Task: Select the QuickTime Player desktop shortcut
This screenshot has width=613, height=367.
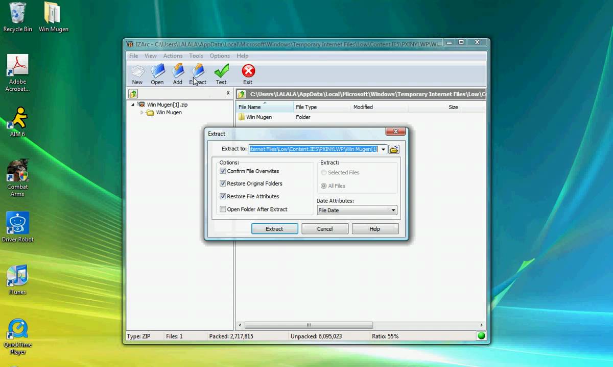Action: [17, 336]
